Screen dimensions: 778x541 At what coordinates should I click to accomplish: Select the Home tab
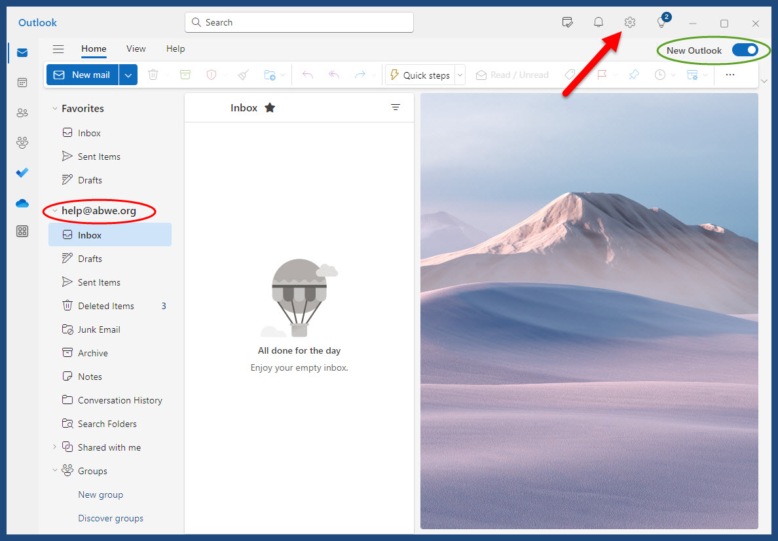pyautogui.click(x=94, y=48)
